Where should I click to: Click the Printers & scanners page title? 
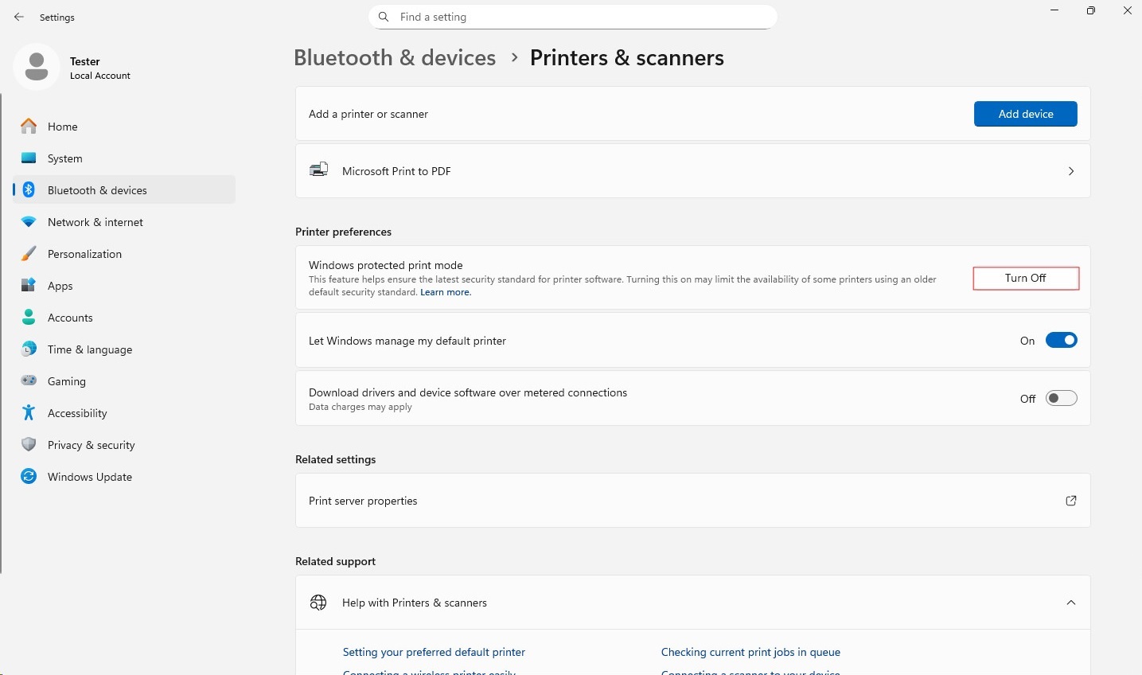(x=627, y=57)
